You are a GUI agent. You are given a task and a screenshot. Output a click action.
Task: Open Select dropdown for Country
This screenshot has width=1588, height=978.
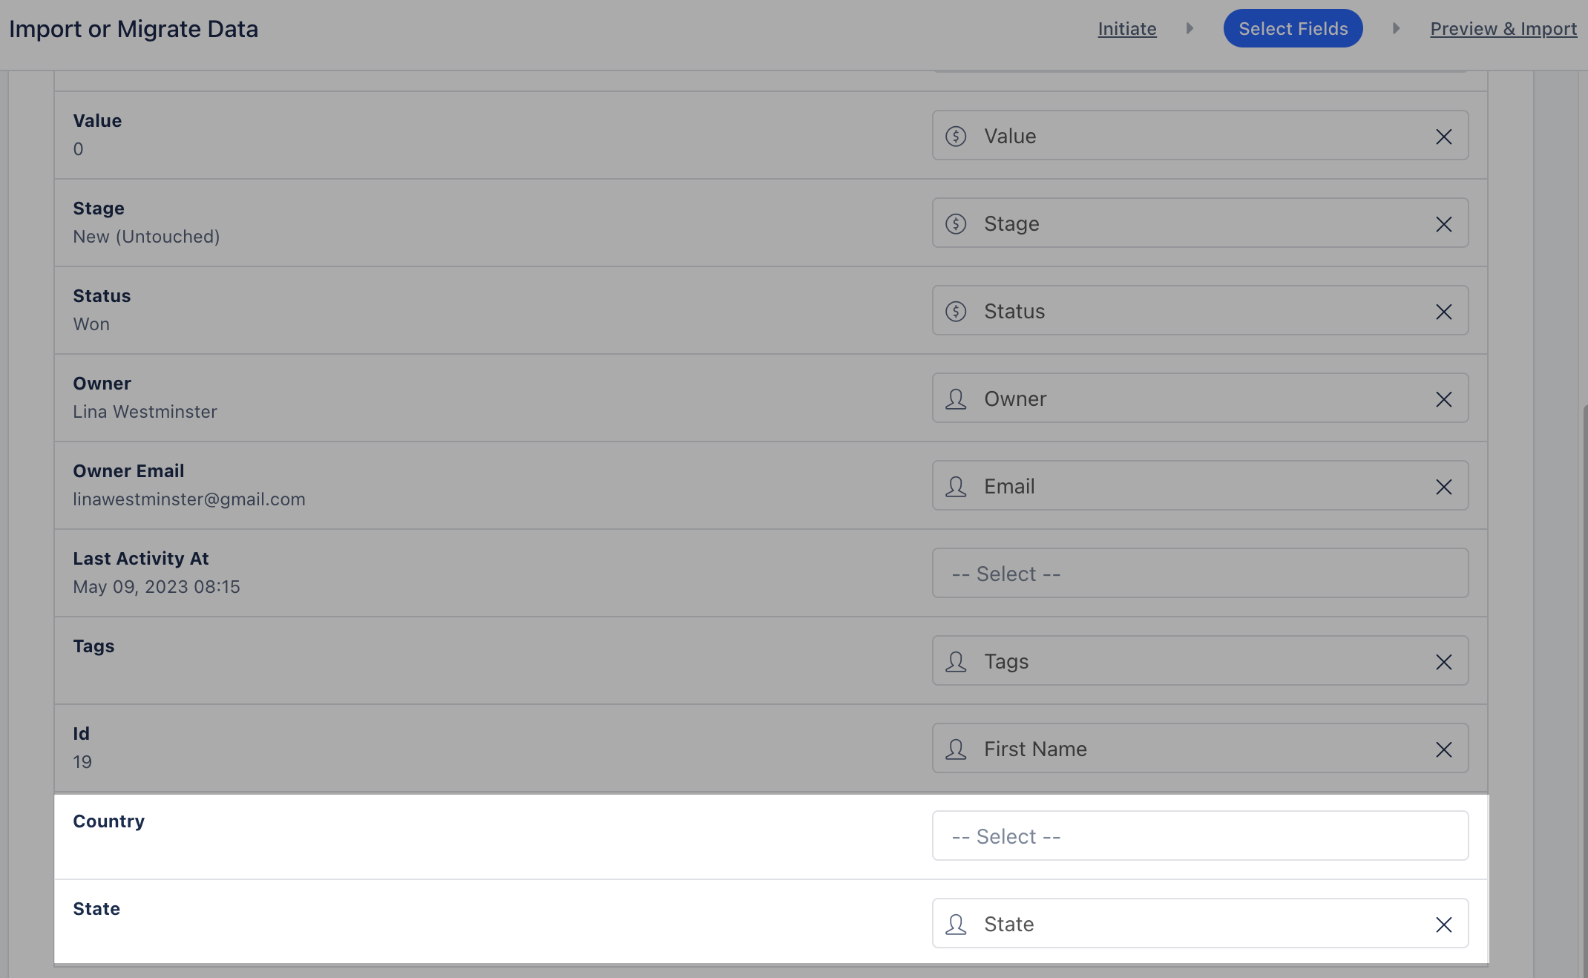pyautogui.click(x=1200, y=836)
